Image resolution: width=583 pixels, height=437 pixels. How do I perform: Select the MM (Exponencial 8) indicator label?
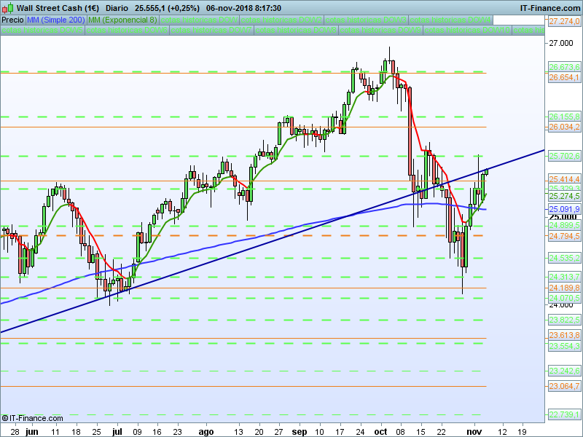122,20
